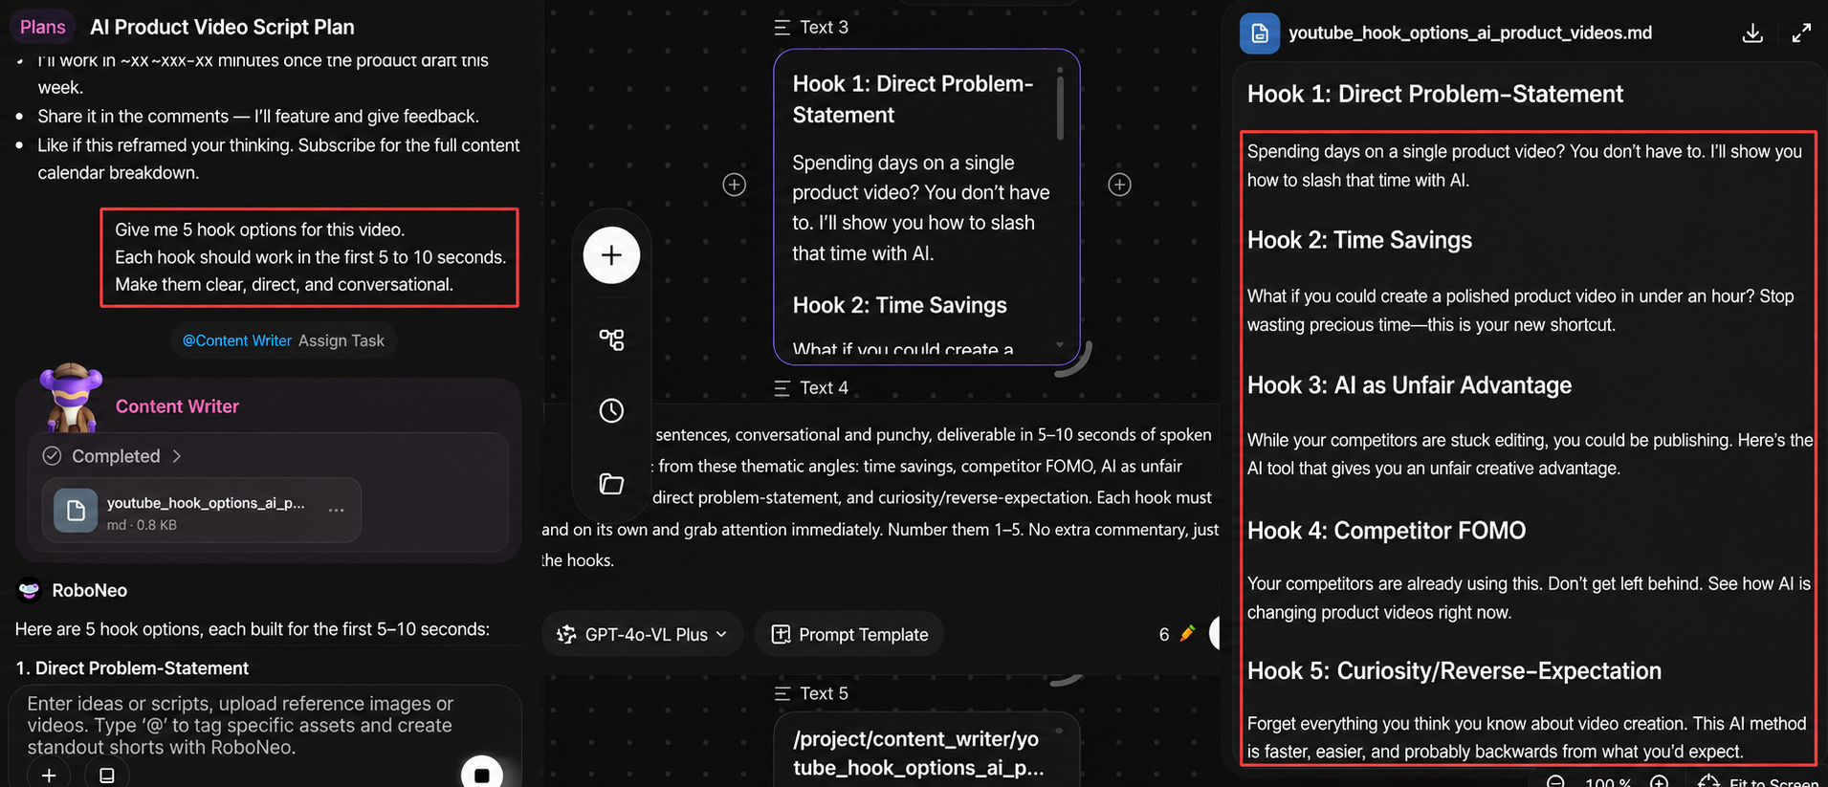Image resolution: width=1828 pixels, height=787 pixels.
Task: Zoom in the preview with the plus icon
Action: [1659, 781]
